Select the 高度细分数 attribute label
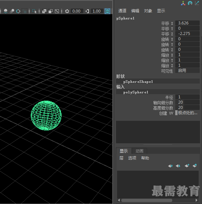 163,108
